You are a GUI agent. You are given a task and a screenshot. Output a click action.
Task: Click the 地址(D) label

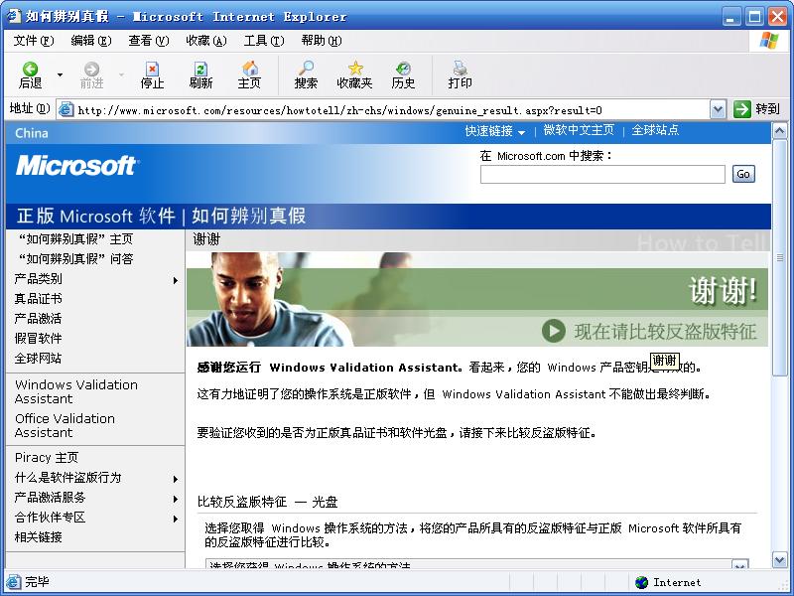30,108
